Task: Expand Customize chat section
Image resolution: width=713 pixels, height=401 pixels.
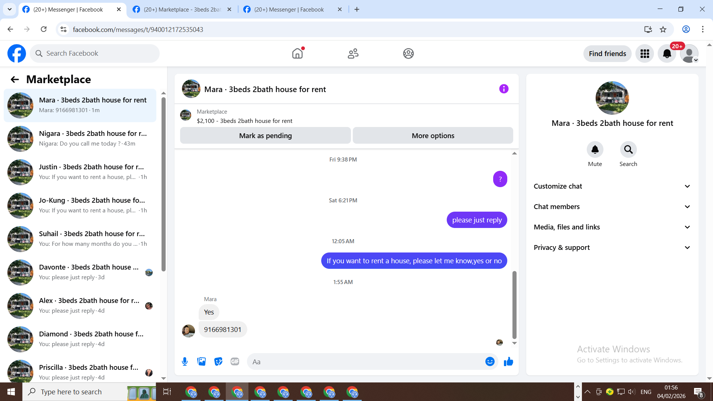Action: (612, 186)
